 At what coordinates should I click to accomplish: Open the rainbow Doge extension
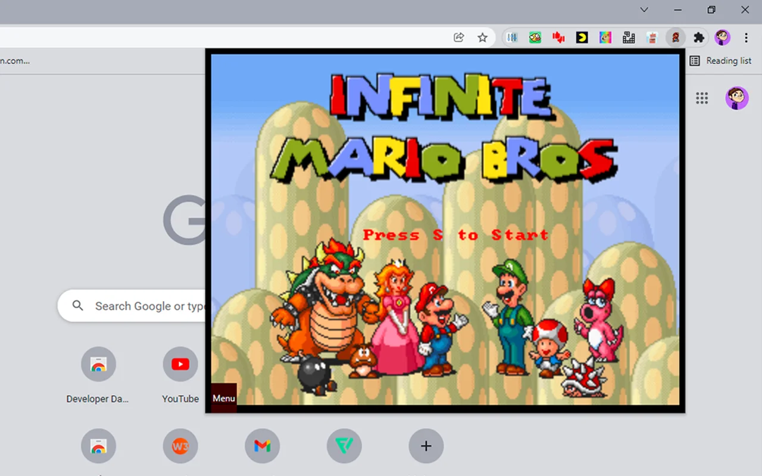click(x=605, y=37)
